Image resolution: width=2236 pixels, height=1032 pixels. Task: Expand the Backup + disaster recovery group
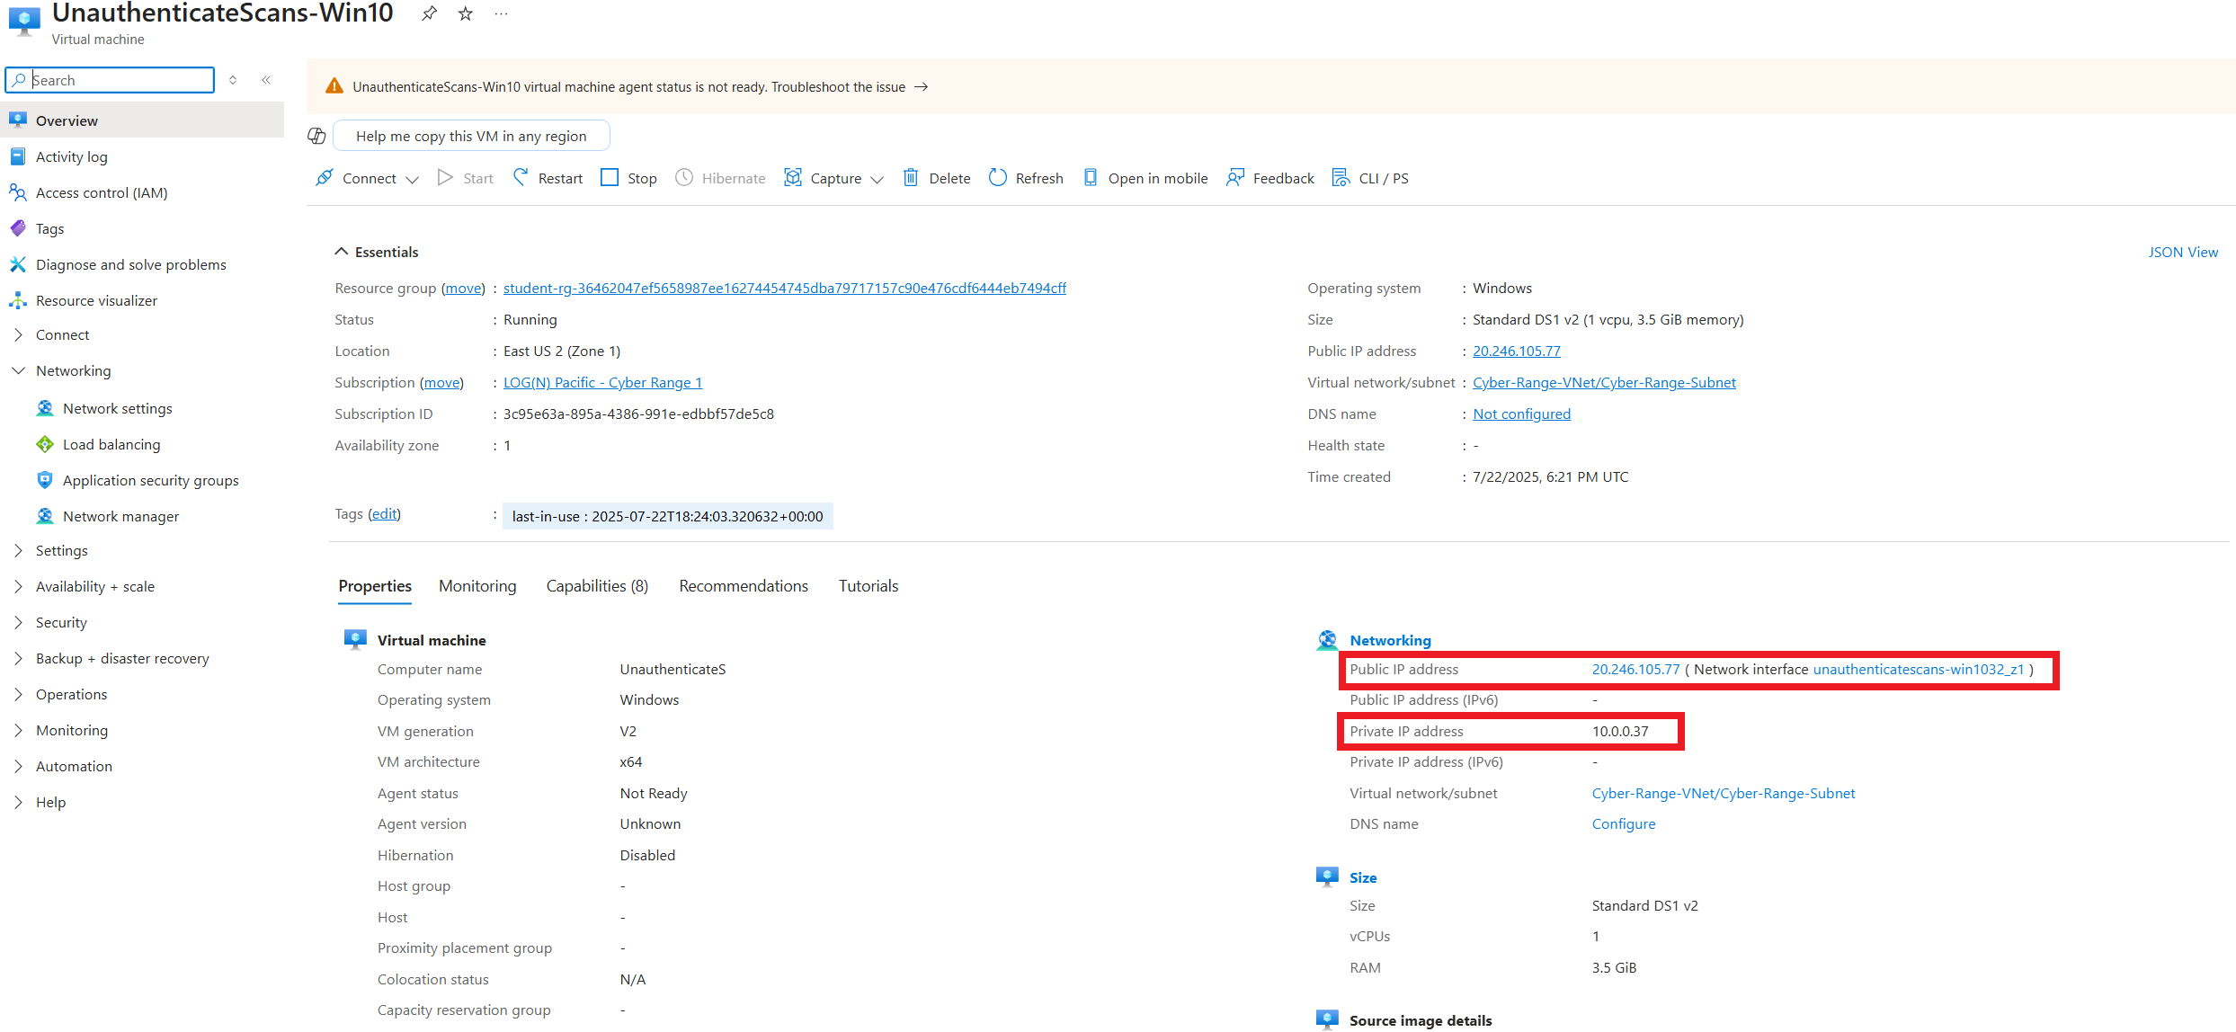pos(18,658)
